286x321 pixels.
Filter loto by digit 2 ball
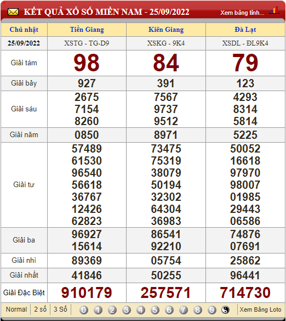pyautogui.click(x=112, y=310)
